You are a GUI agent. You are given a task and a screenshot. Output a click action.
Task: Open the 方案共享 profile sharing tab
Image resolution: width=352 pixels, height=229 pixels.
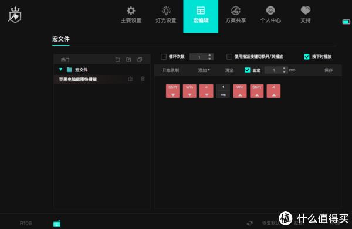point(236,15)
